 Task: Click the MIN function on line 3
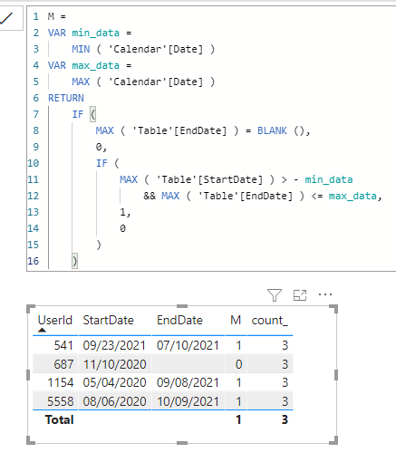[x=81, y=49]
